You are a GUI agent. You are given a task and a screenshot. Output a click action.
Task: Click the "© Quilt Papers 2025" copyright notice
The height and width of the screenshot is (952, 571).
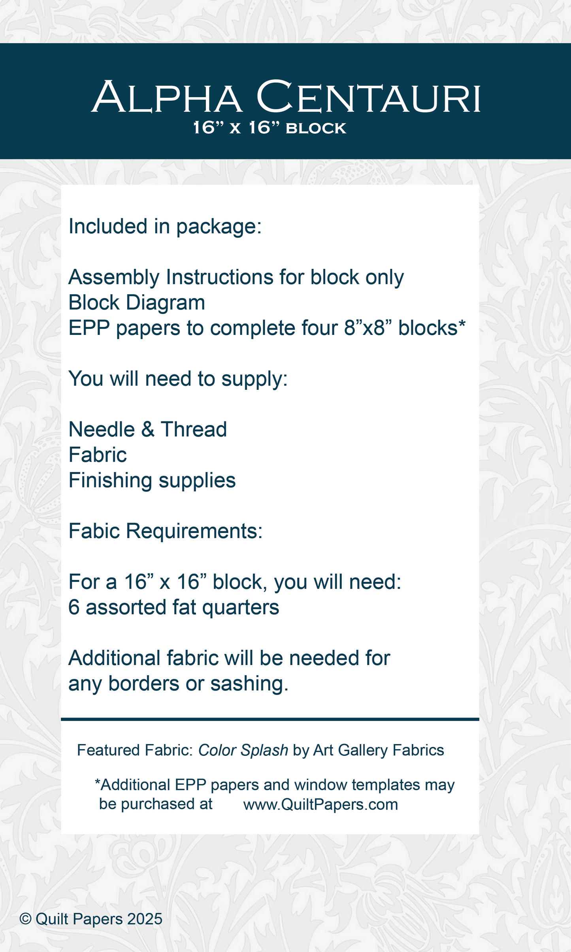coord(91,919)
